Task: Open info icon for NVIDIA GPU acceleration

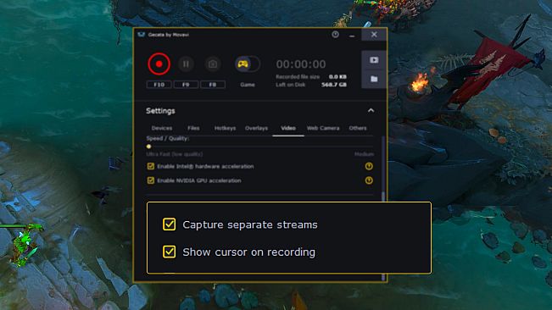Action: 369,180
